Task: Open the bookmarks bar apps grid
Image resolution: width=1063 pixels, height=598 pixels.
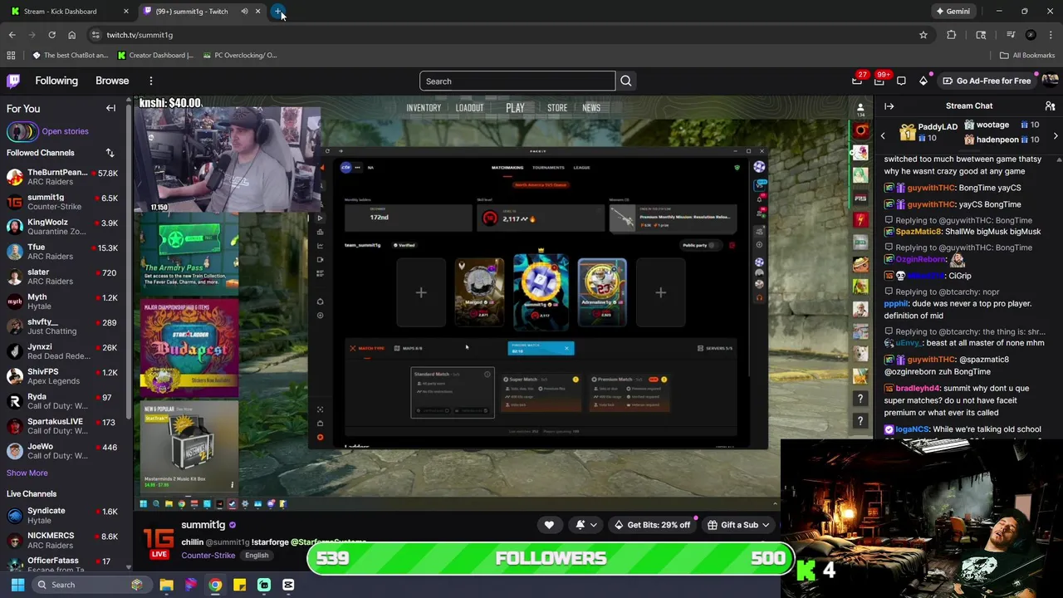Action: click(x=11, y=56)
